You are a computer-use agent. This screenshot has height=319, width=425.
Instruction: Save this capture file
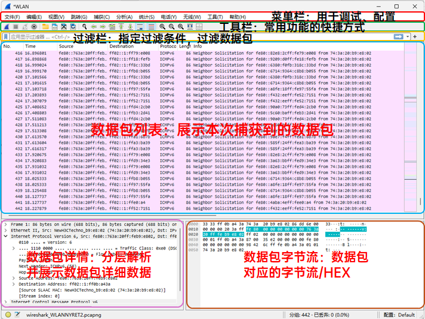point(55,26)
